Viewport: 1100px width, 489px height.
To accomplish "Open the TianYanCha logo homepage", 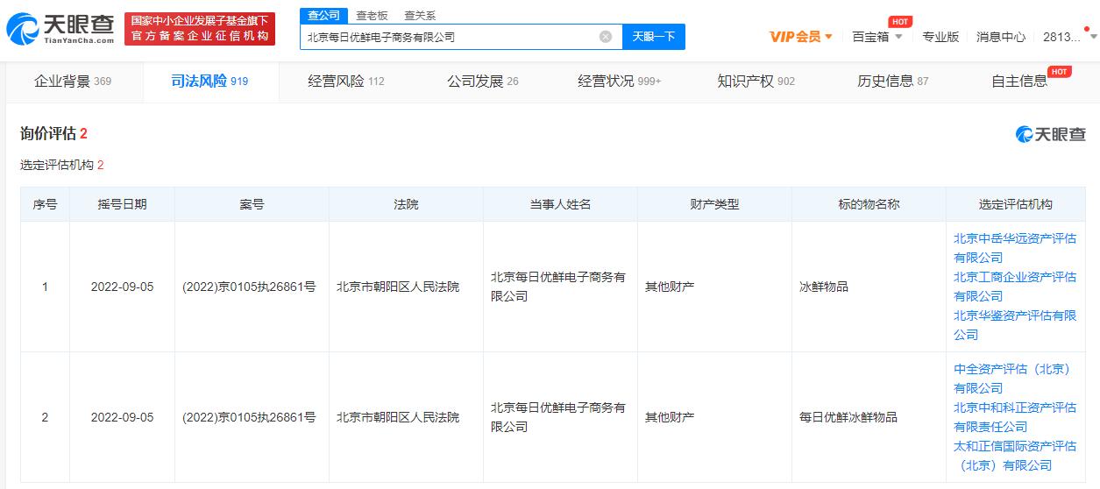I will [60, 29].
